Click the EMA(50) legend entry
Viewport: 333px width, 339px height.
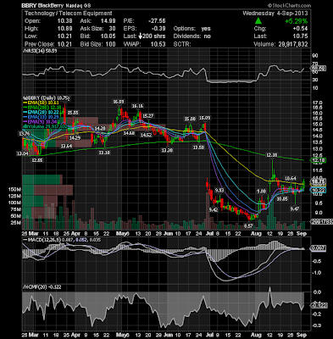(41, 103)
